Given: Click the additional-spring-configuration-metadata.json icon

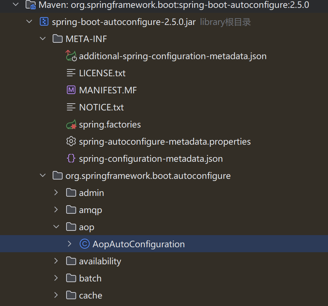Looking at the screenshot, I should 71,56.
